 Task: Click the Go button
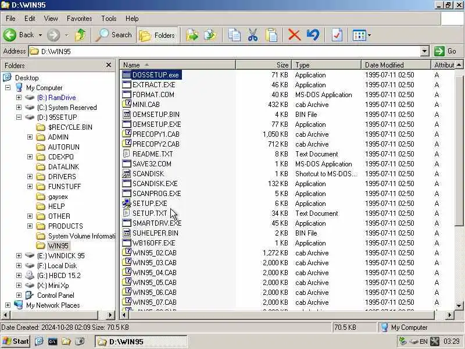[x=446, y=51]
